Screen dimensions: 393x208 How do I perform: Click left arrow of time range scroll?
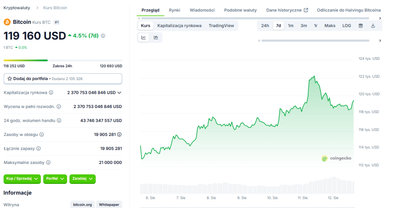(259, 41)
